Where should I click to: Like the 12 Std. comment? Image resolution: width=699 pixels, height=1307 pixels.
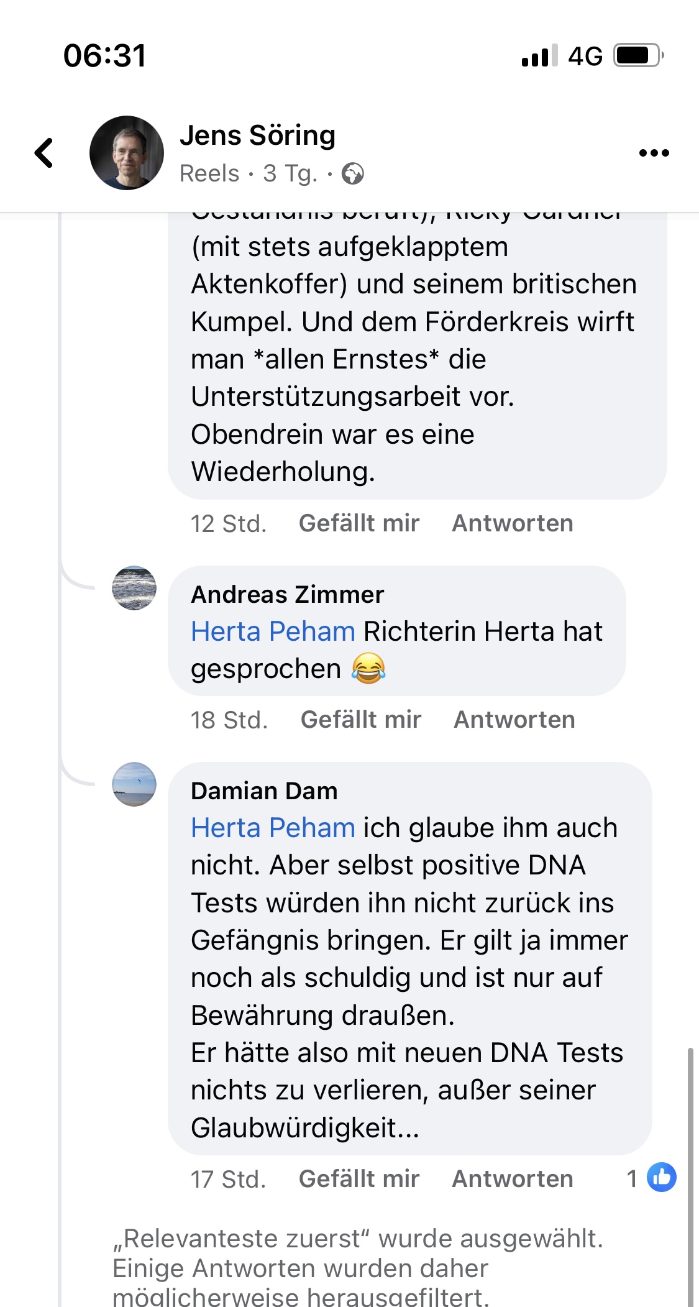point(359,523)
